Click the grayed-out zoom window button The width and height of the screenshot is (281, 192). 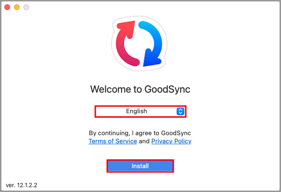26,7
